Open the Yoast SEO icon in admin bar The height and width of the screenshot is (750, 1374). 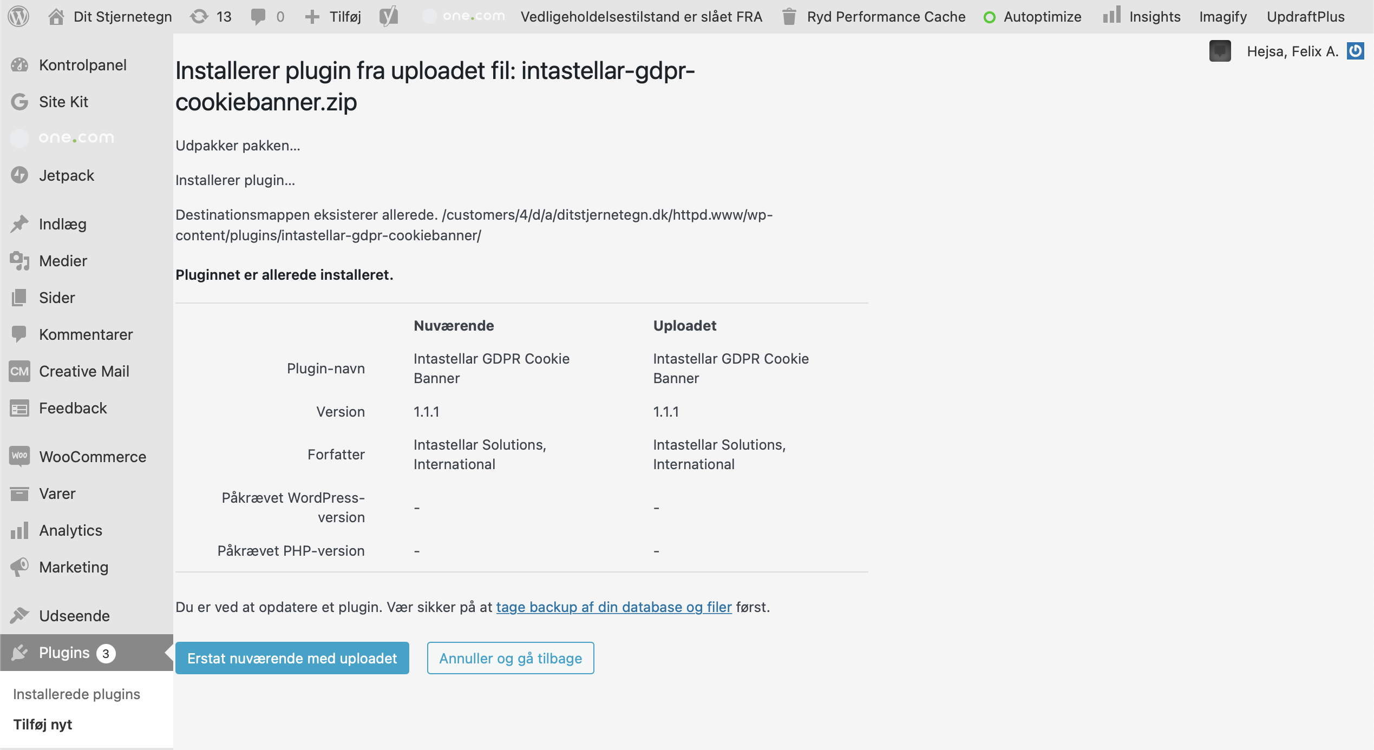(389, 17)
